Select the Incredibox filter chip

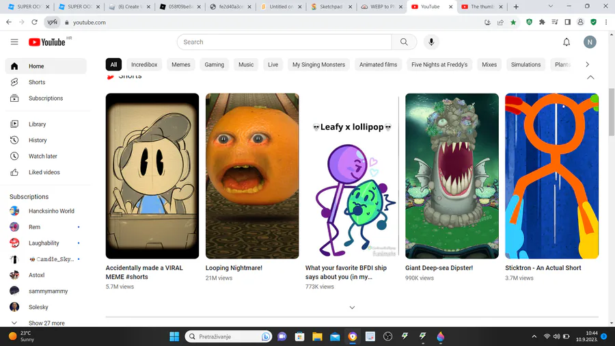pos(144,65)
